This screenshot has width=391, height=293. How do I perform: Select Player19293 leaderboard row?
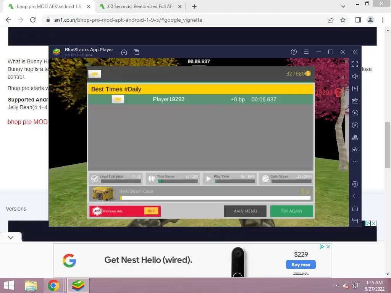200,100
